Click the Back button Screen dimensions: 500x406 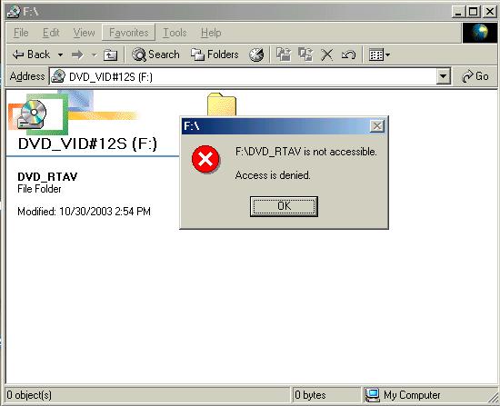32,54
